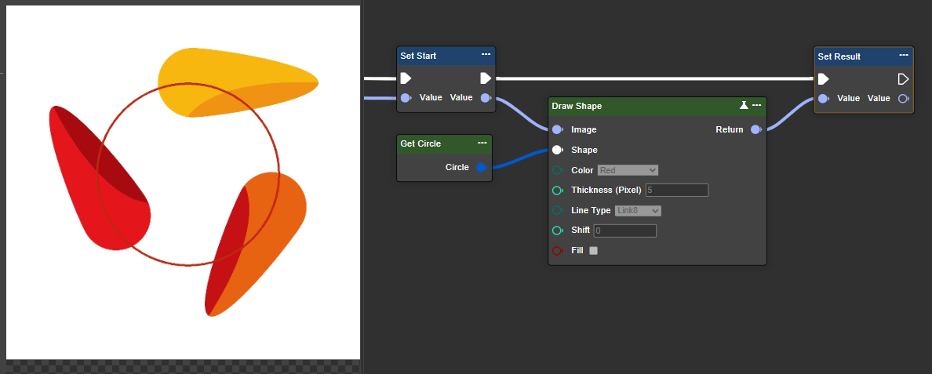Open the Set Start node options menu
The image size is (932, 374).
(x=486, y=55)
